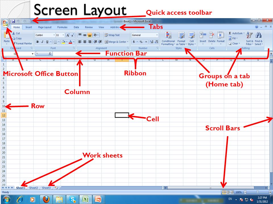Screen dimensions: 273x204
Task: Apply the yellow Fill Color bucket
Action: 63,42
